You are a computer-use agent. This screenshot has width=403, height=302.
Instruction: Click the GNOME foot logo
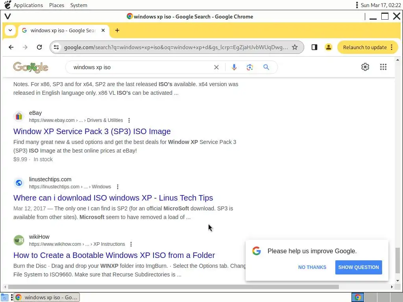8,5
